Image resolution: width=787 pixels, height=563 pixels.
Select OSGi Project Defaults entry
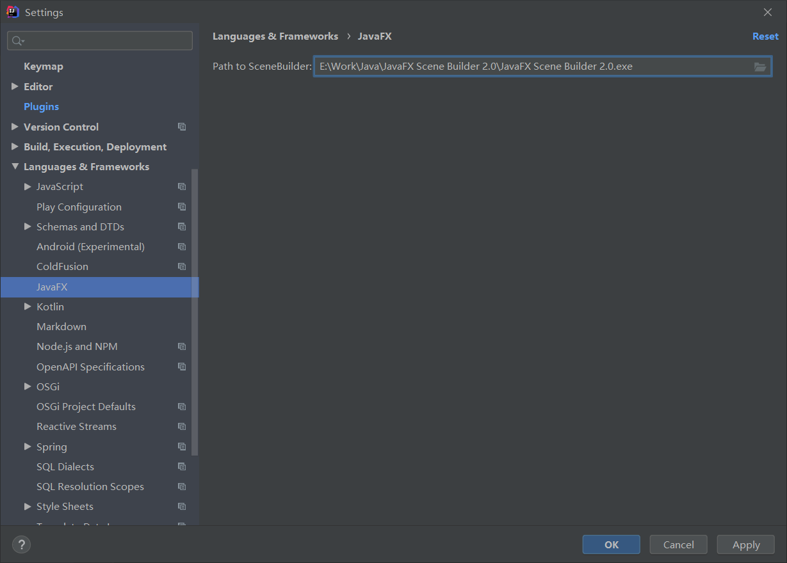(x=86, y=406)
